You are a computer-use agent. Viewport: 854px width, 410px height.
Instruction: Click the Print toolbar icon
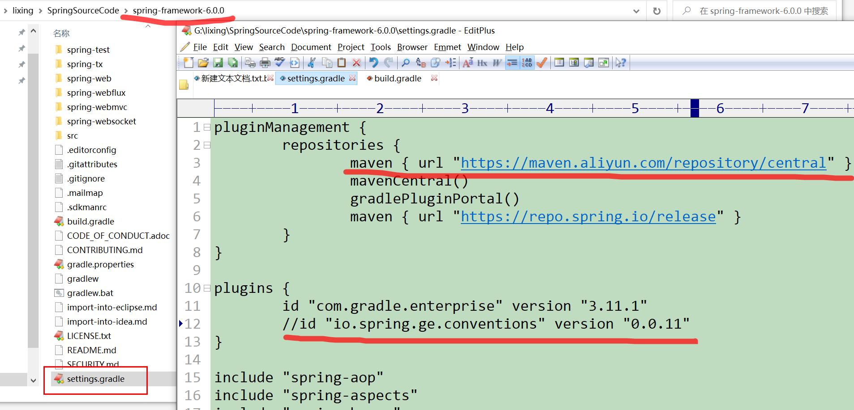265,63
